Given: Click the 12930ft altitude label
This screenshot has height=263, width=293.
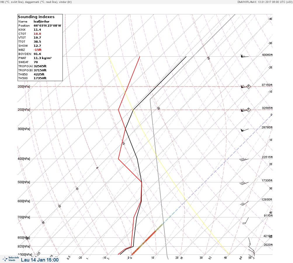Looking at the screenshot, I should point(267,200).
